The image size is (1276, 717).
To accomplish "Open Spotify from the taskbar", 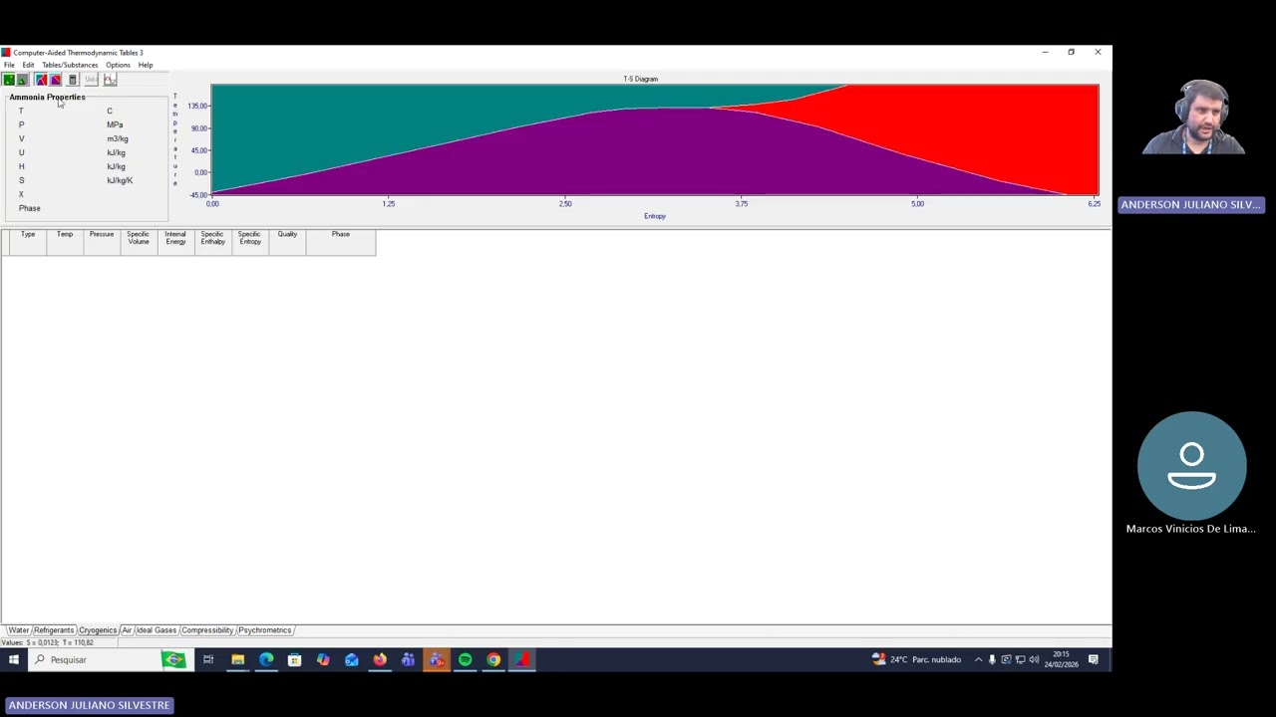I will 465,659.
